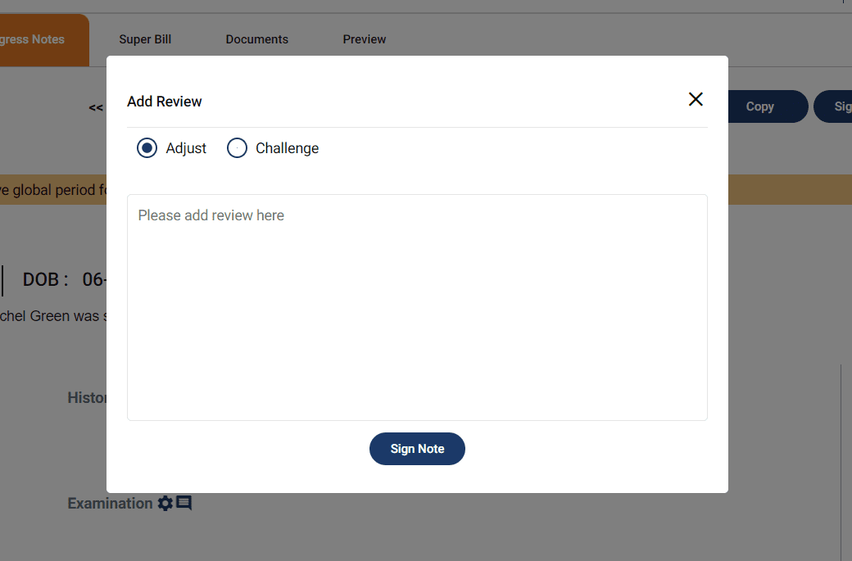Dismiss the Add Review dialog with the X
The height and width of the screenshot is (561, 852).
pyautogui.click(x=696, y=99)
